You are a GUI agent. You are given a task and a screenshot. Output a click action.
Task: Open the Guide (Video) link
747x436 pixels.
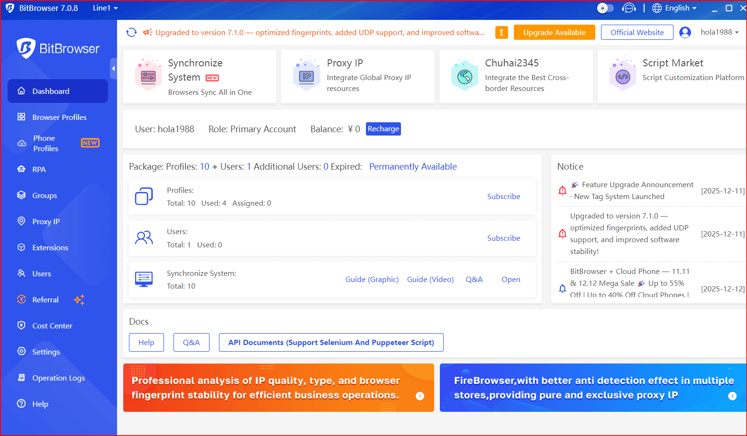tap(430, 280)
